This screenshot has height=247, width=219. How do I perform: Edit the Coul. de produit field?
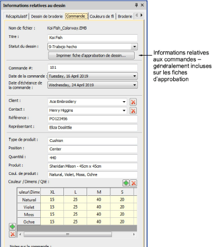[x=93, y=174]
